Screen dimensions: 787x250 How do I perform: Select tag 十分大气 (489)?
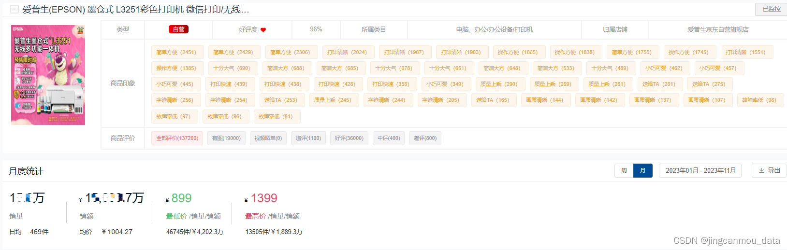pyautogui.click(x=610, y=68)
